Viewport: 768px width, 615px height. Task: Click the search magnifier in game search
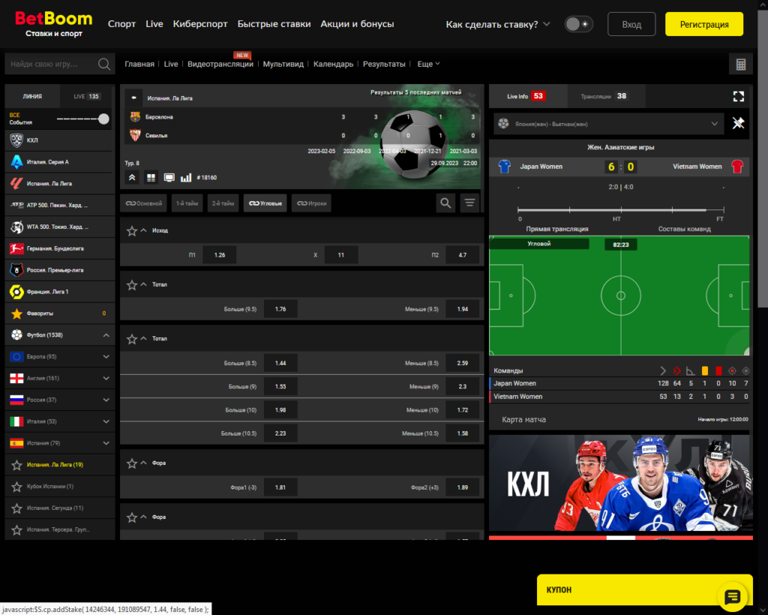point(103,64)
